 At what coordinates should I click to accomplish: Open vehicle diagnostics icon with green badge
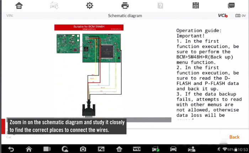point(156,149)
